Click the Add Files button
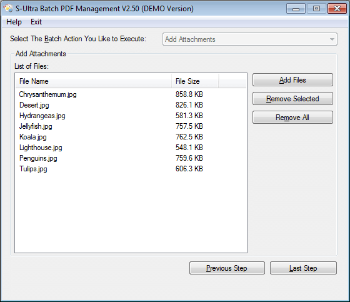Viewport: 350px width, 302px height. click(x=292, y=80)
